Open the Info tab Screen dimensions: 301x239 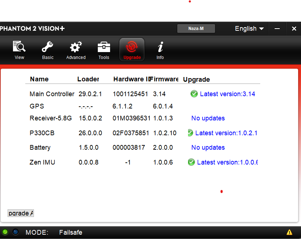tap(160, 50)
